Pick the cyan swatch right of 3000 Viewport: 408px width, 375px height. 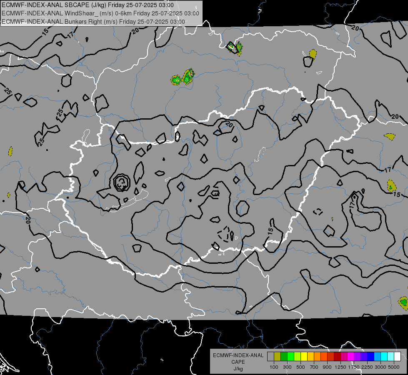[384, 357]
